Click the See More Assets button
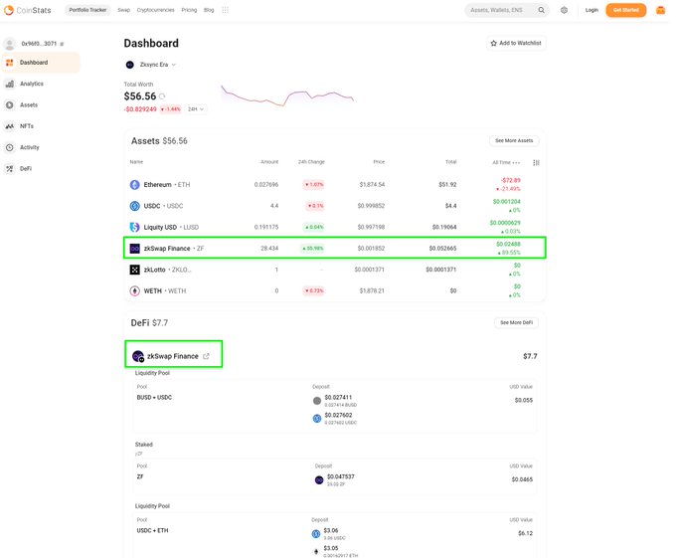The width and height of the screenshot is (676, 558). [514, 140]
